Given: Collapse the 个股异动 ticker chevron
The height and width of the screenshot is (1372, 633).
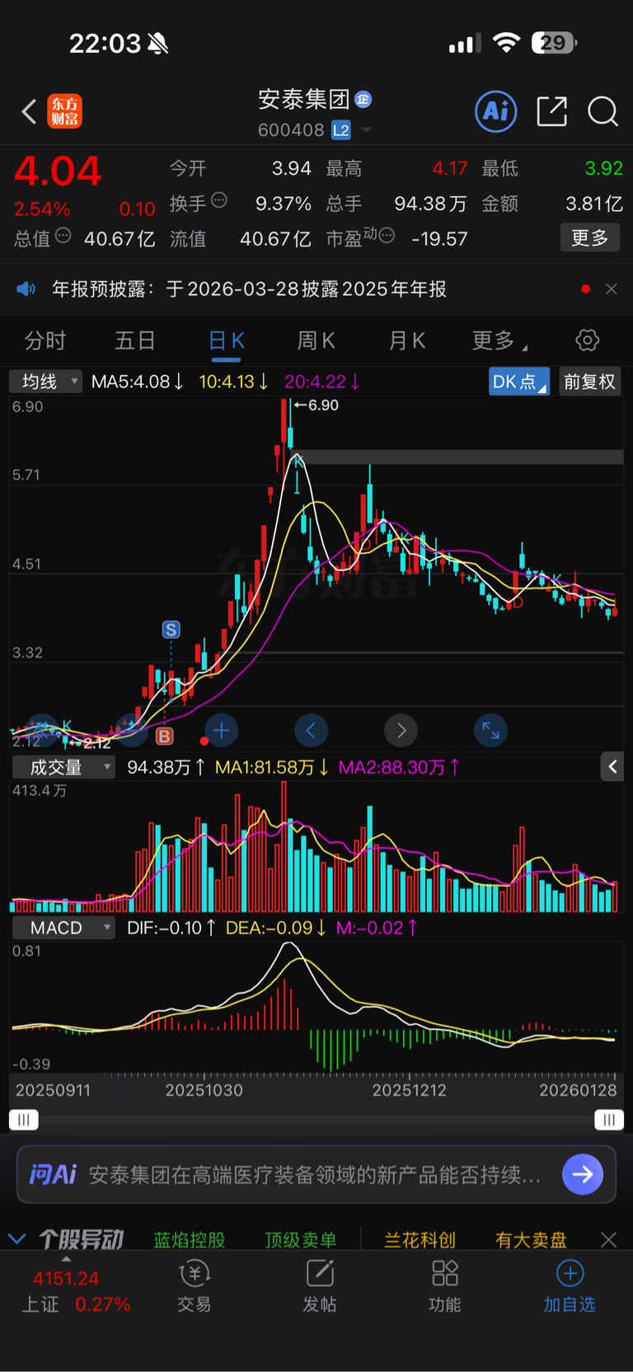Looking at the screenshot, I should tap(16, 1239).
